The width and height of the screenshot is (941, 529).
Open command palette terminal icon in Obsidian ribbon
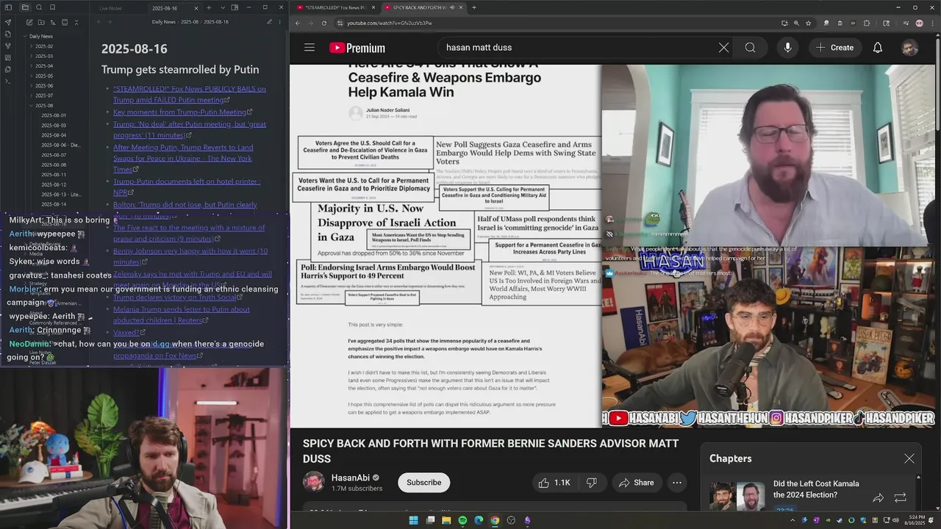click(8, 81)
